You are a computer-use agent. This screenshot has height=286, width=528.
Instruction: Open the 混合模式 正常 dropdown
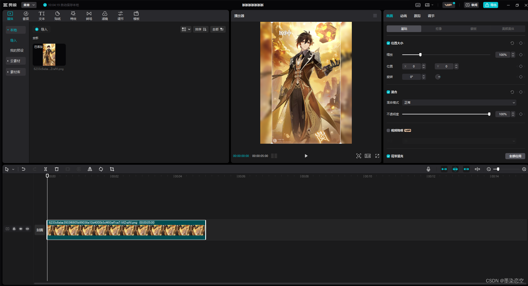tap(459, 103)
